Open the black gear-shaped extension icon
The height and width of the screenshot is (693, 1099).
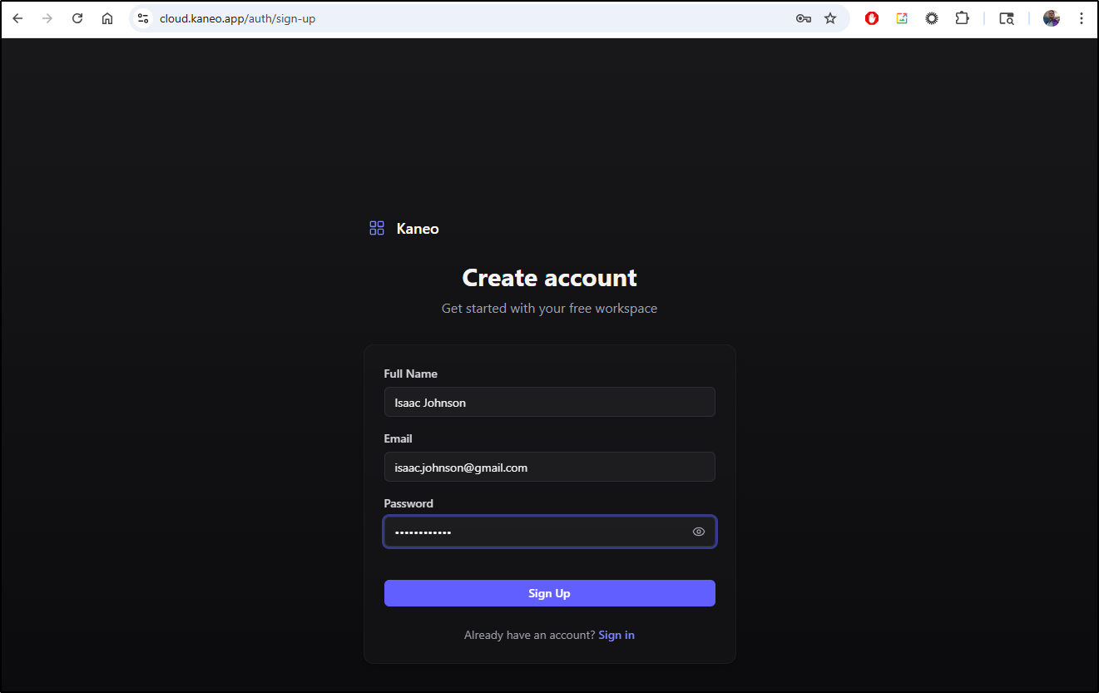click(x=932, y=18)
